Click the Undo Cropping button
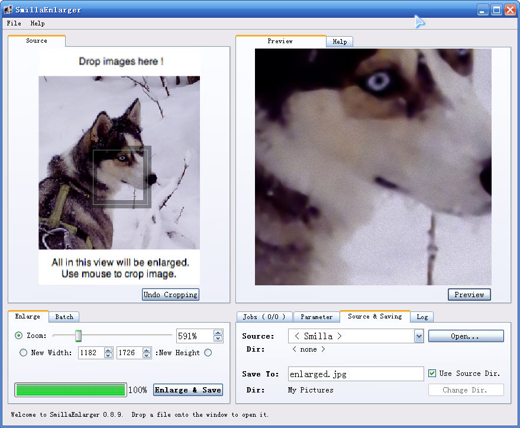520x428 pixels. (170, 295)
